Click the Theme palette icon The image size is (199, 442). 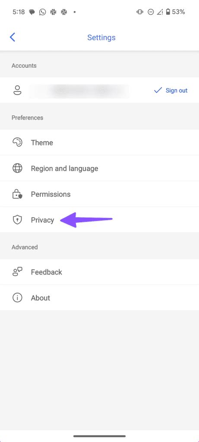(x=17, y=142)
